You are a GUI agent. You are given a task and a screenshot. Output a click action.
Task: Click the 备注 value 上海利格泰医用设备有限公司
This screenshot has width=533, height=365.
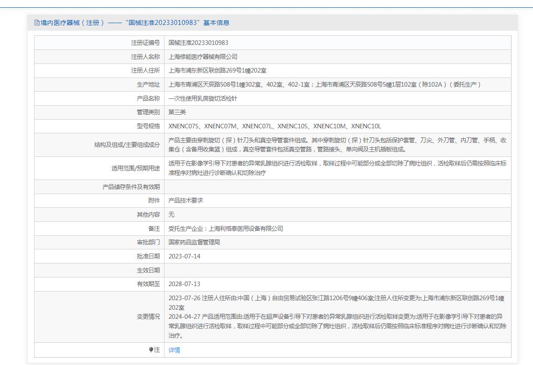225,229
